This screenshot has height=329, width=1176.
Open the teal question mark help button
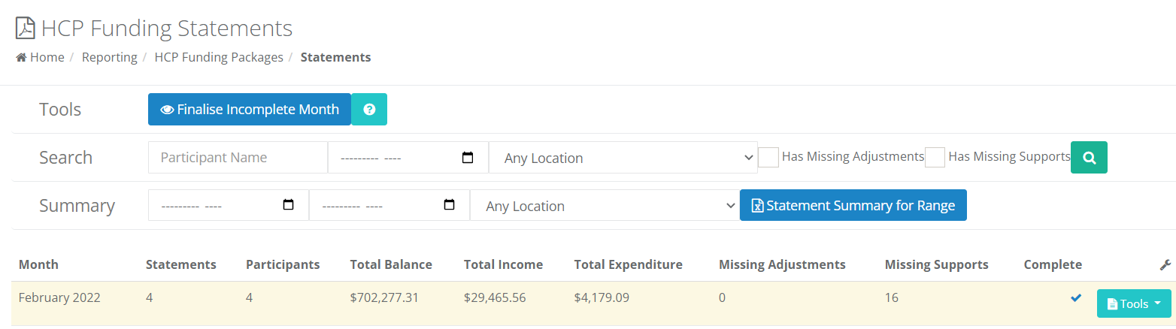pyautogui.click(x=369, y=110)
